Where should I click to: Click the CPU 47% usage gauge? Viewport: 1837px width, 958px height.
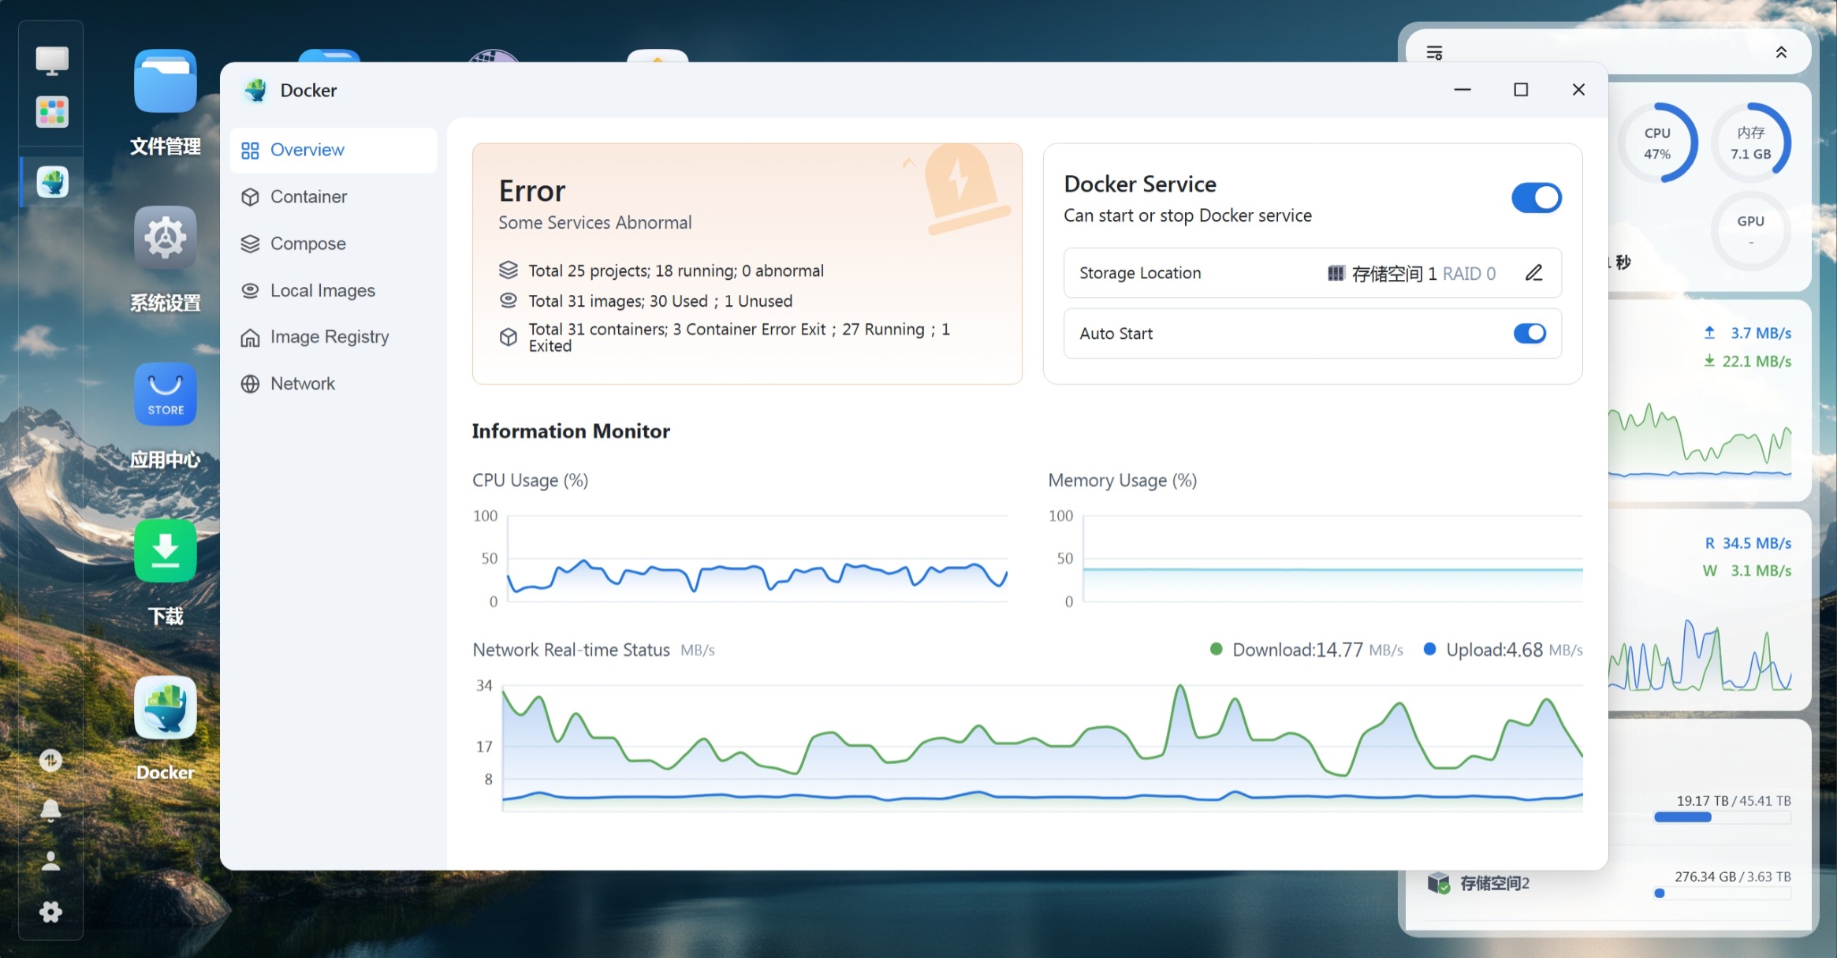tap(1656, 144)
